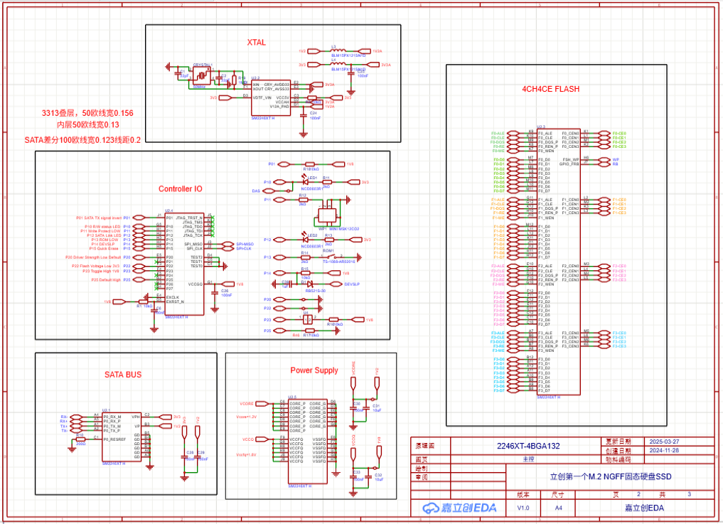Select the Controller IO block title
The image size is (723, 524).
click(x=180, y=189)
